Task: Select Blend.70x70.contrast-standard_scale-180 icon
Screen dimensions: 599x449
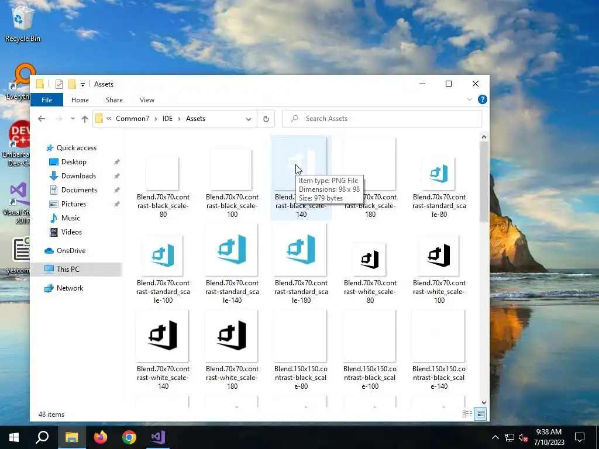Action: coord(301,250)
